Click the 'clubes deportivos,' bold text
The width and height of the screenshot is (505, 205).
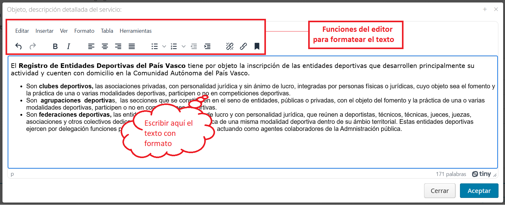tap(66, 86)
